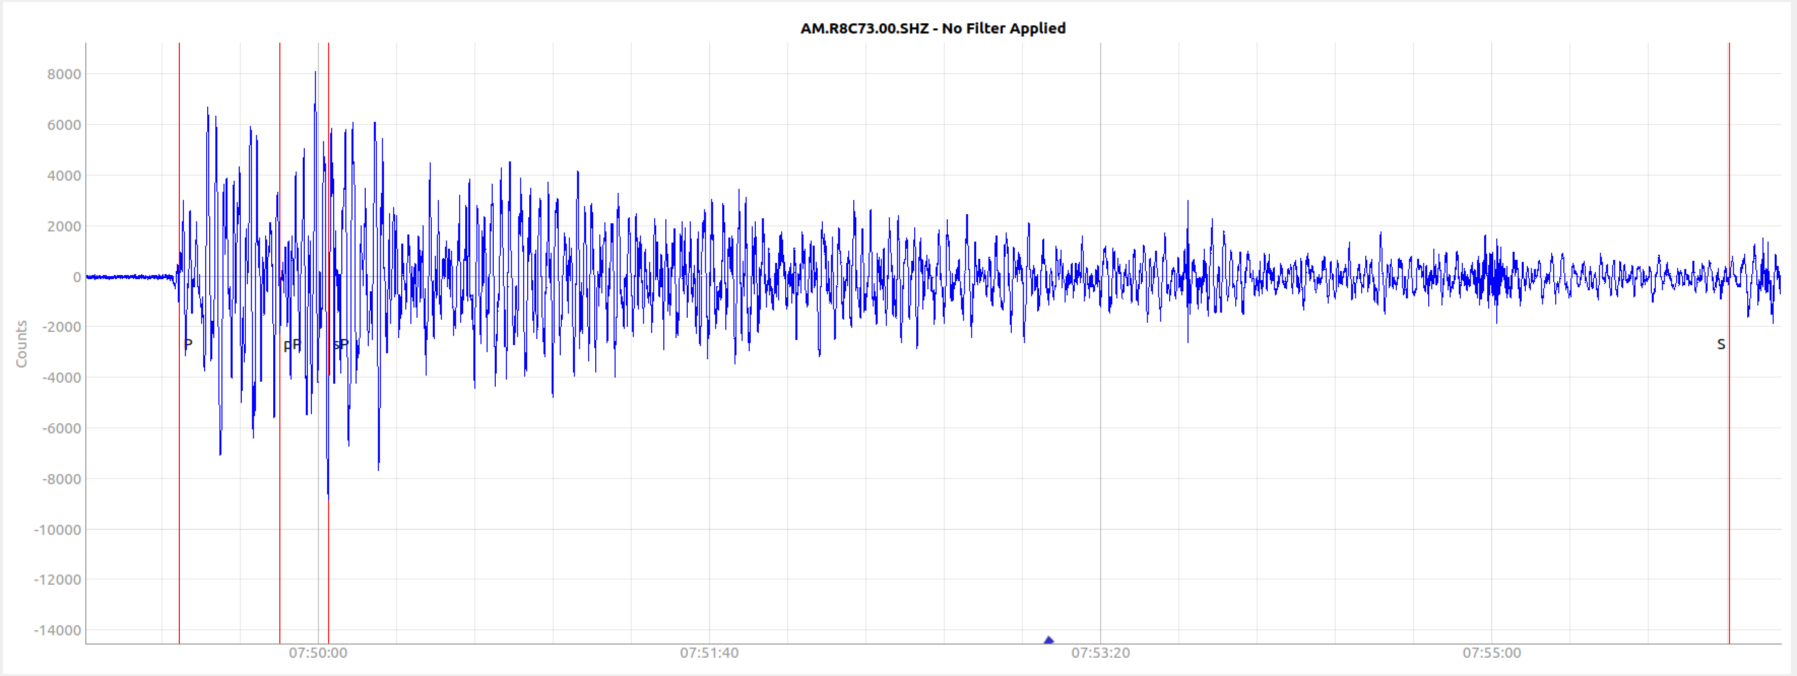
Task: Click the -10000 y-axis tick label
Action: [57, 530]
